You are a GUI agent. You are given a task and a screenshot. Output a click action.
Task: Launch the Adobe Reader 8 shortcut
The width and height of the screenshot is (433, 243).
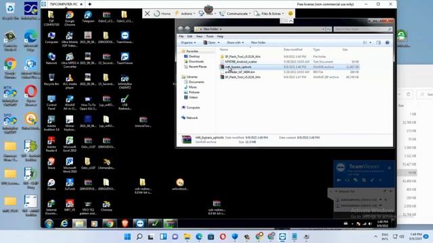(51, 144)
